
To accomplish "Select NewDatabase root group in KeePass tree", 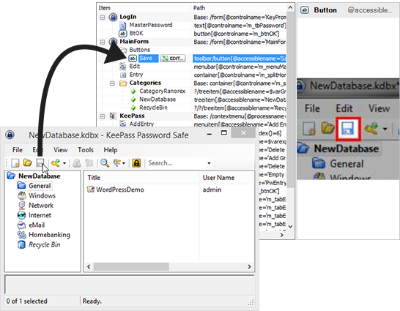I will (x=40, y=176).
